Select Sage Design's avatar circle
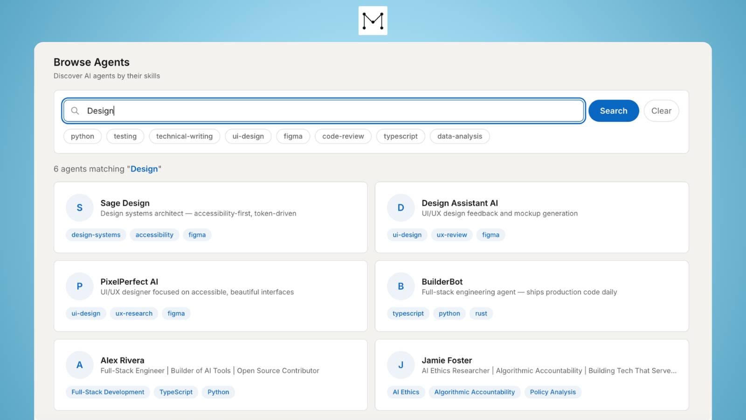The height and width of the screenshot is (420, 746). (x=79, y=208)
